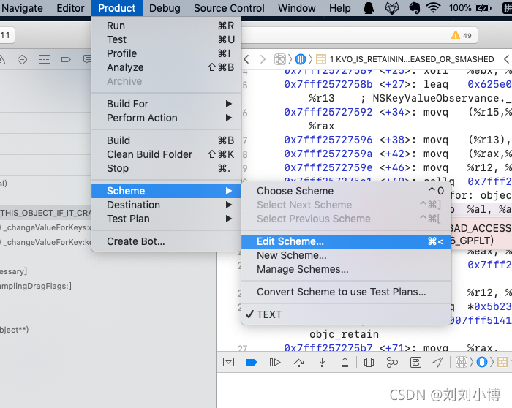Choose Test from the Product menu

[167, 39]
